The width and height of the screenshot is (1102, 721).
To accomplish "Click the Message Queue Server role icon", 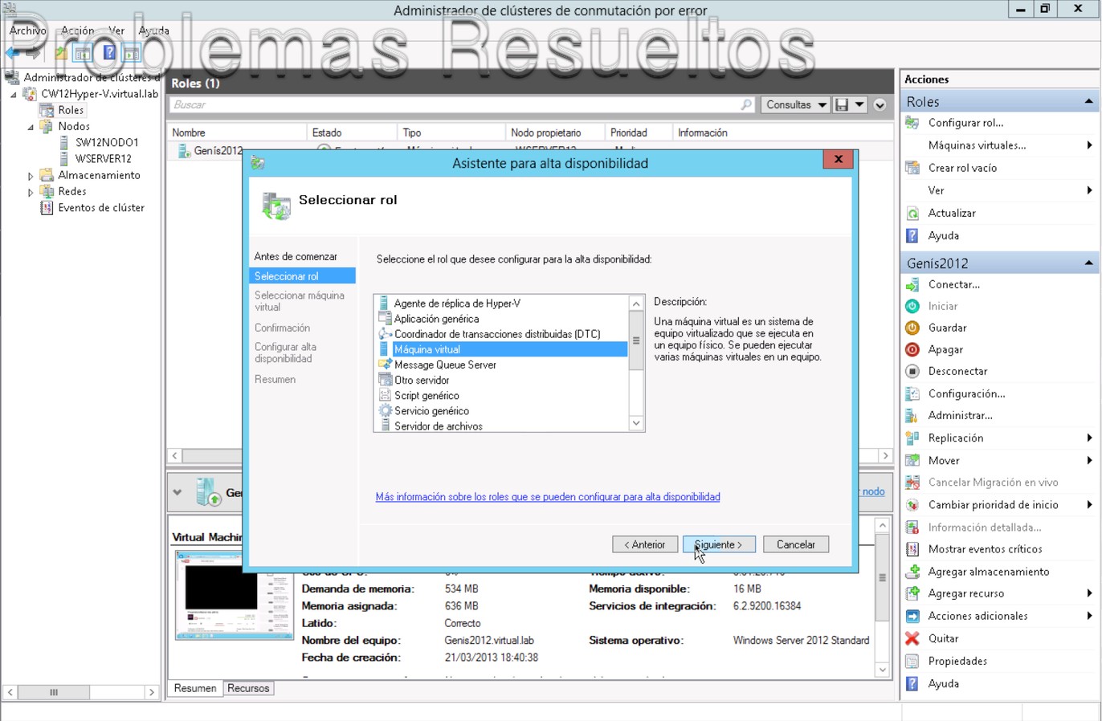I will [x=386, y=365].
